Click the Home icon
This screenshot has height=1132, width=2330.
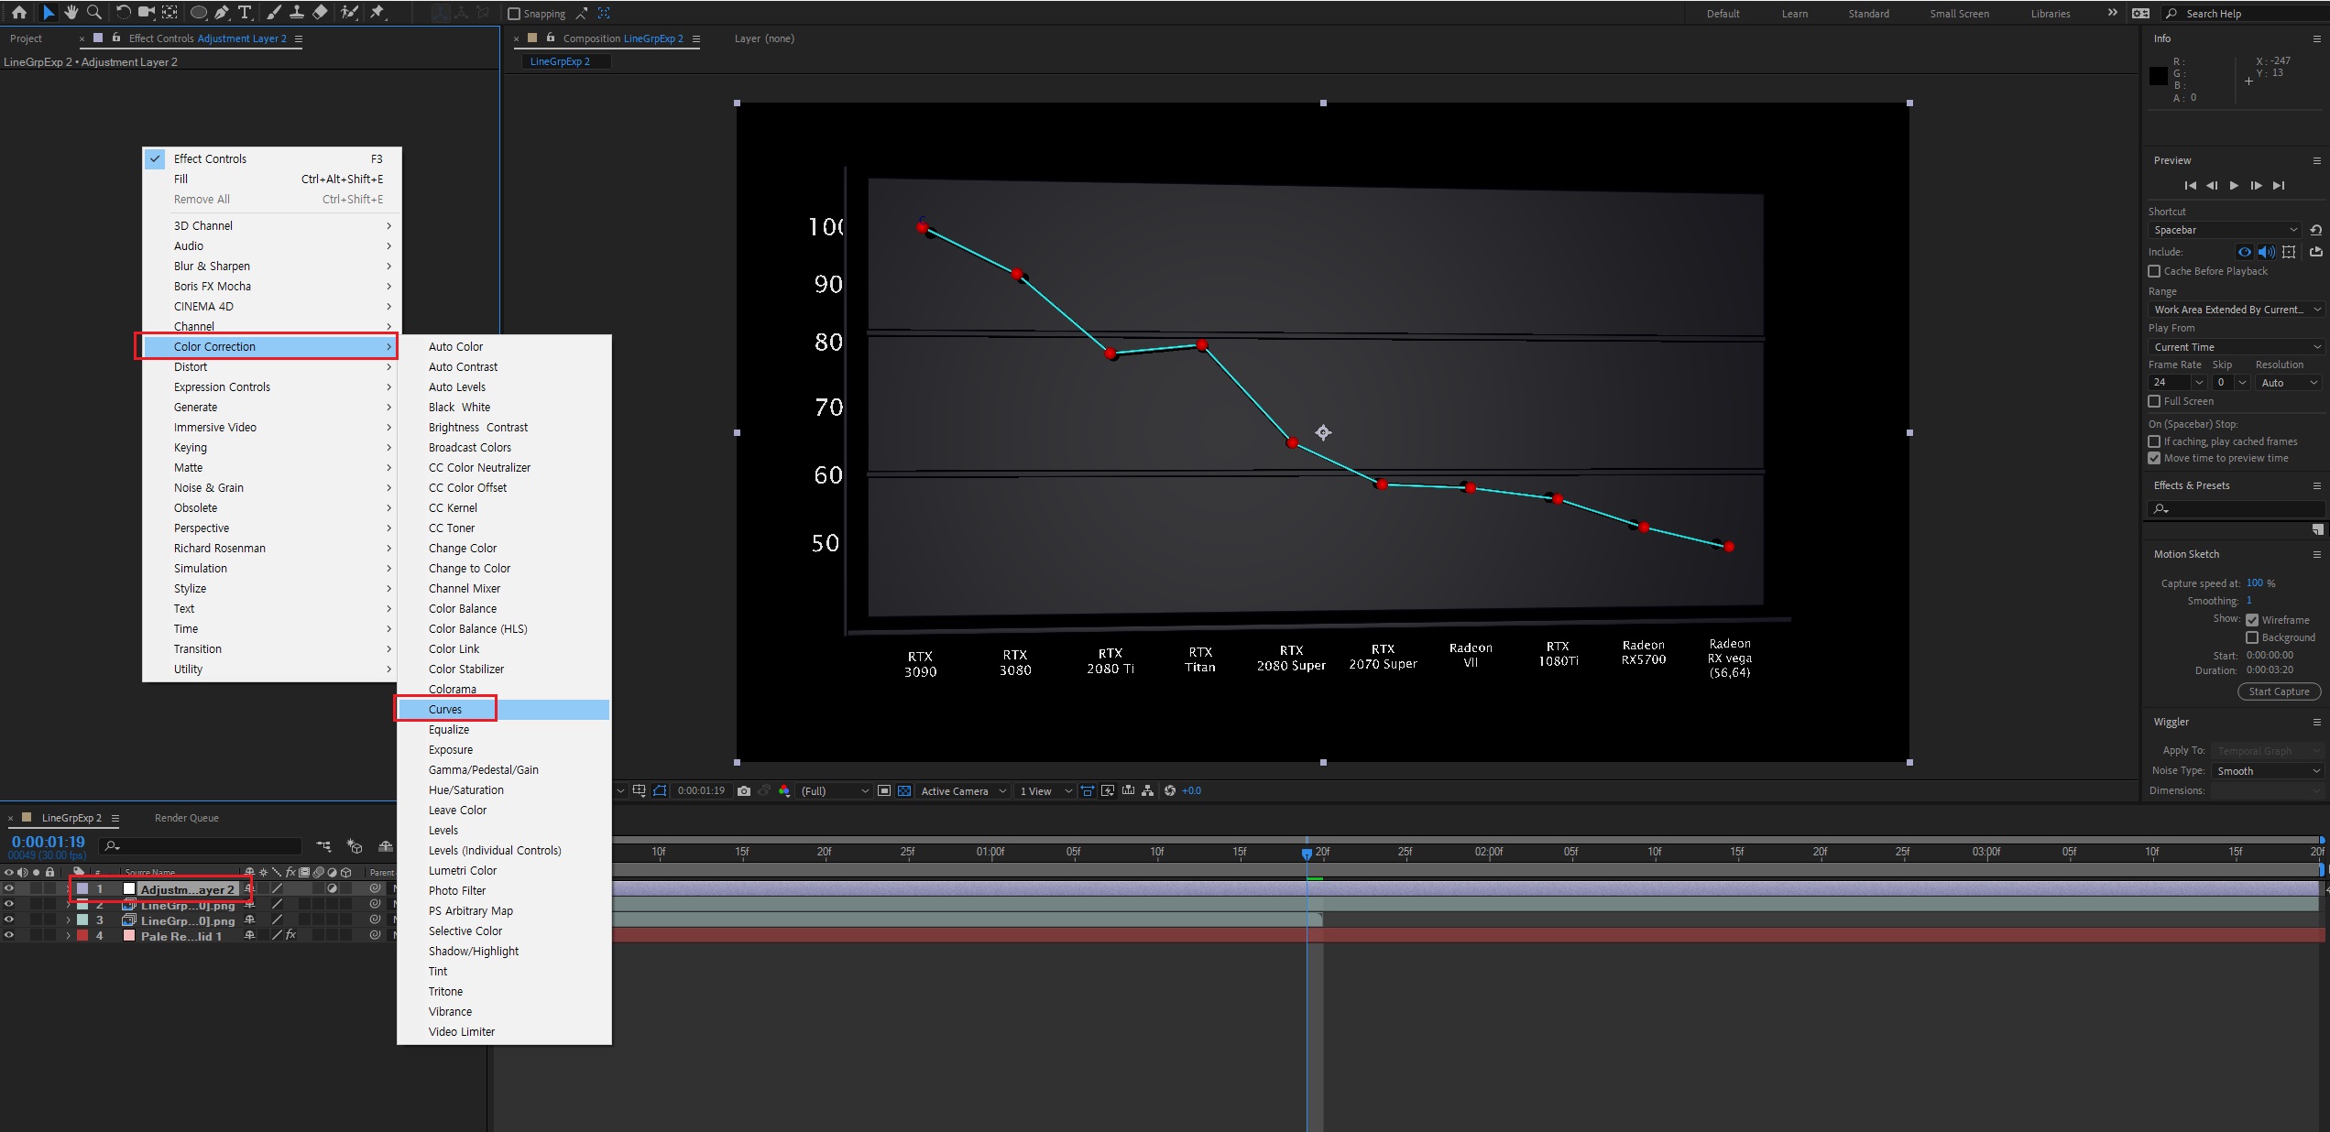tap(19, 13)
